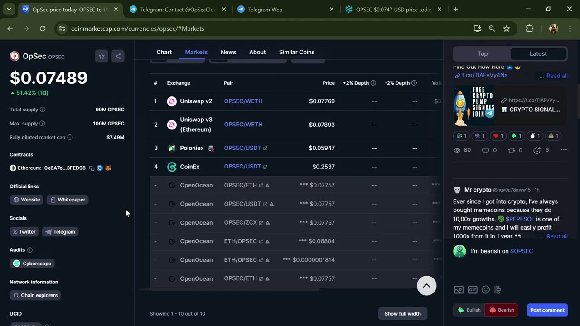Open the Telegram social link
The image size is (580, 326).
point(60,232)
